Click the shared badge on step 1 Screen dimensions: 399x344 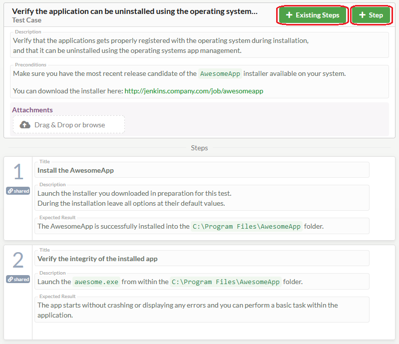(x=18, y=191)
